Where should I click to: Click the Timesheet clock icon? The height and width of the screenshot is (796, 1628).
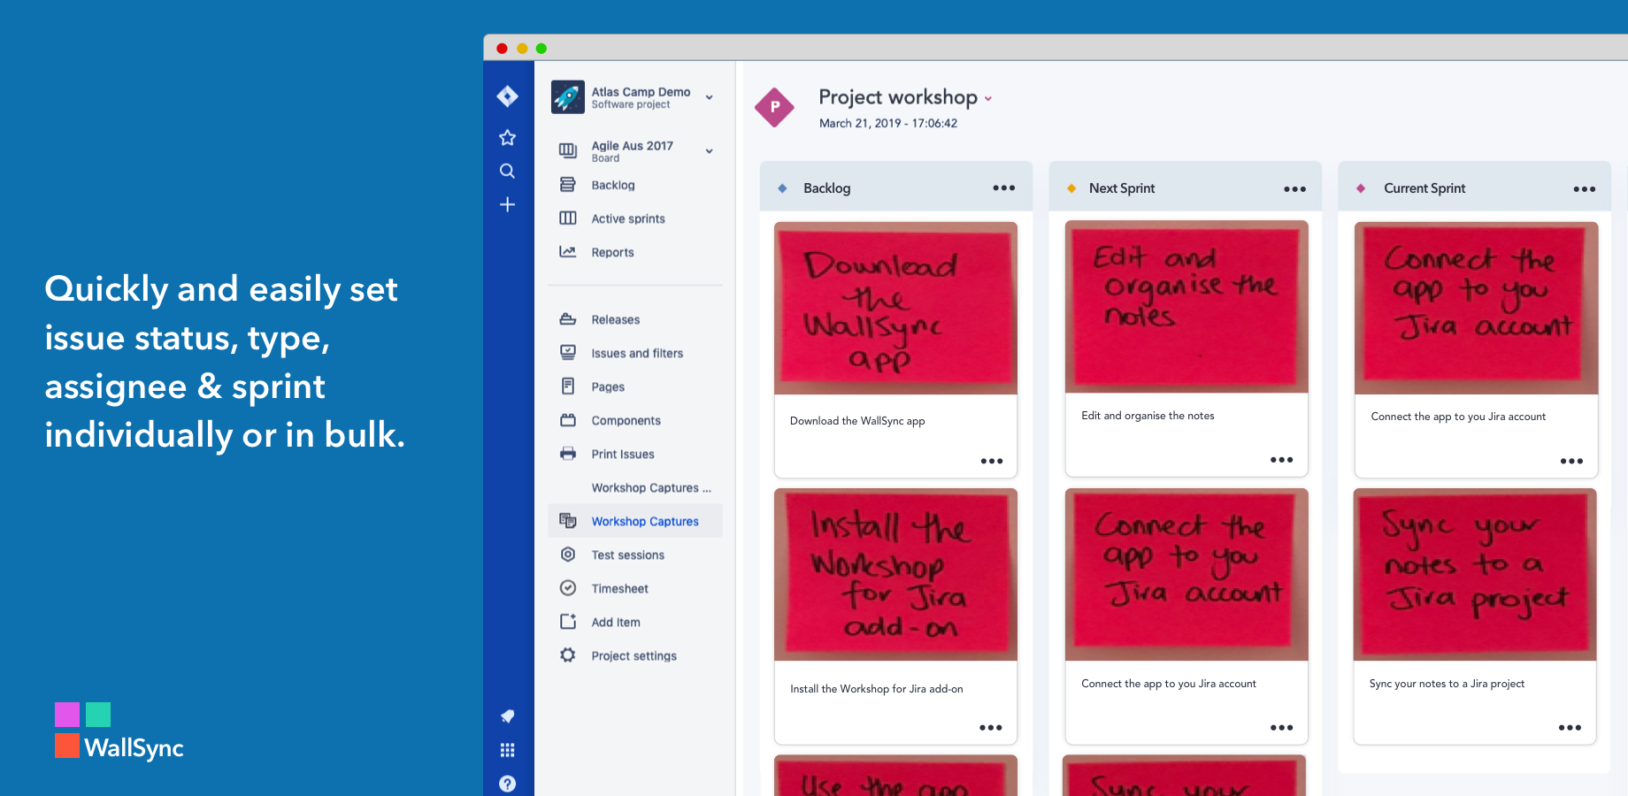tap(568, 588)
